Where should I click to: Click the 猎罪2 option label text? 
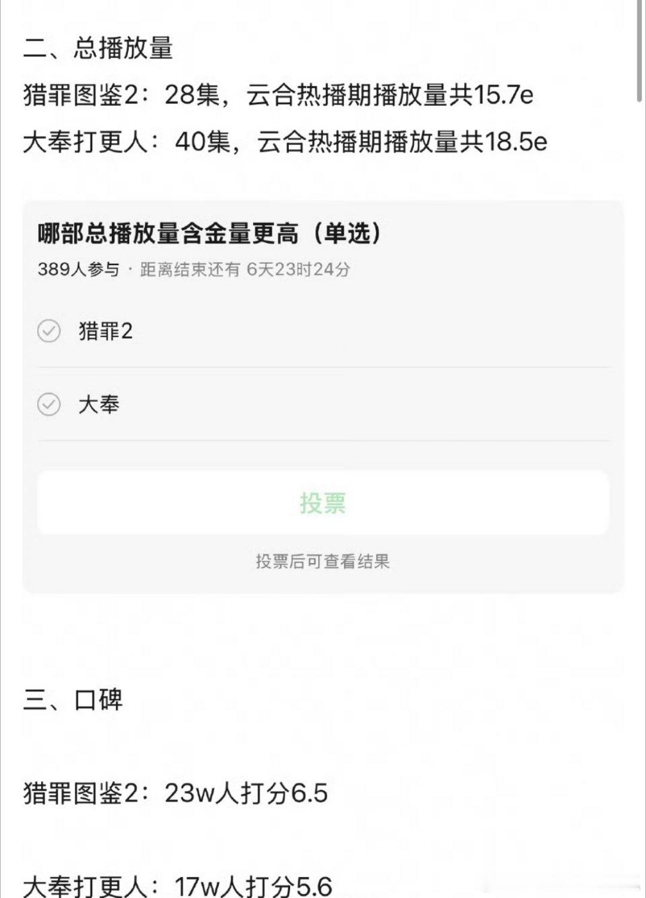(x=105, y=331)
